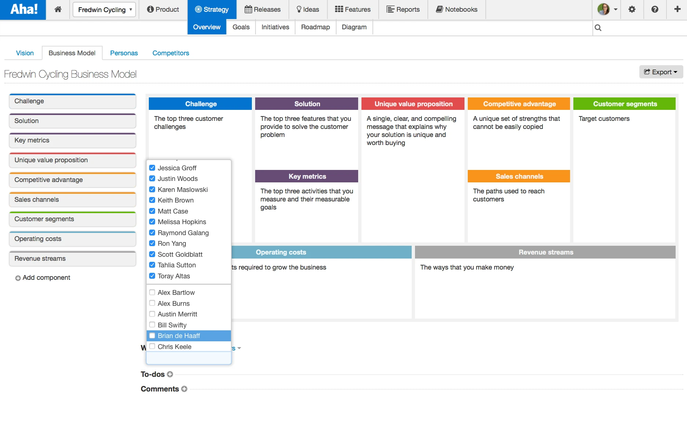
Task: Open the Reports menu
Action: 403,10
